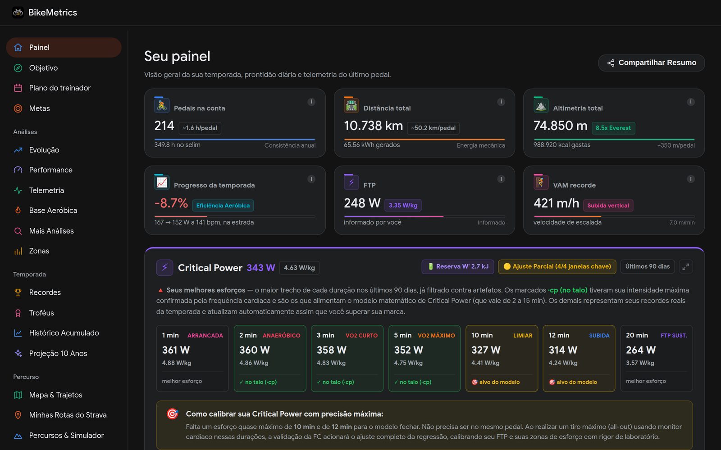Click the lightning icon beside Critical Power

pos(164,268)
